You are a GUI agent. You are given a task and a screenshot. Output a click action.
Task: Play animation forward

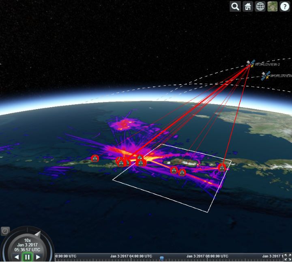coord(38,257)
